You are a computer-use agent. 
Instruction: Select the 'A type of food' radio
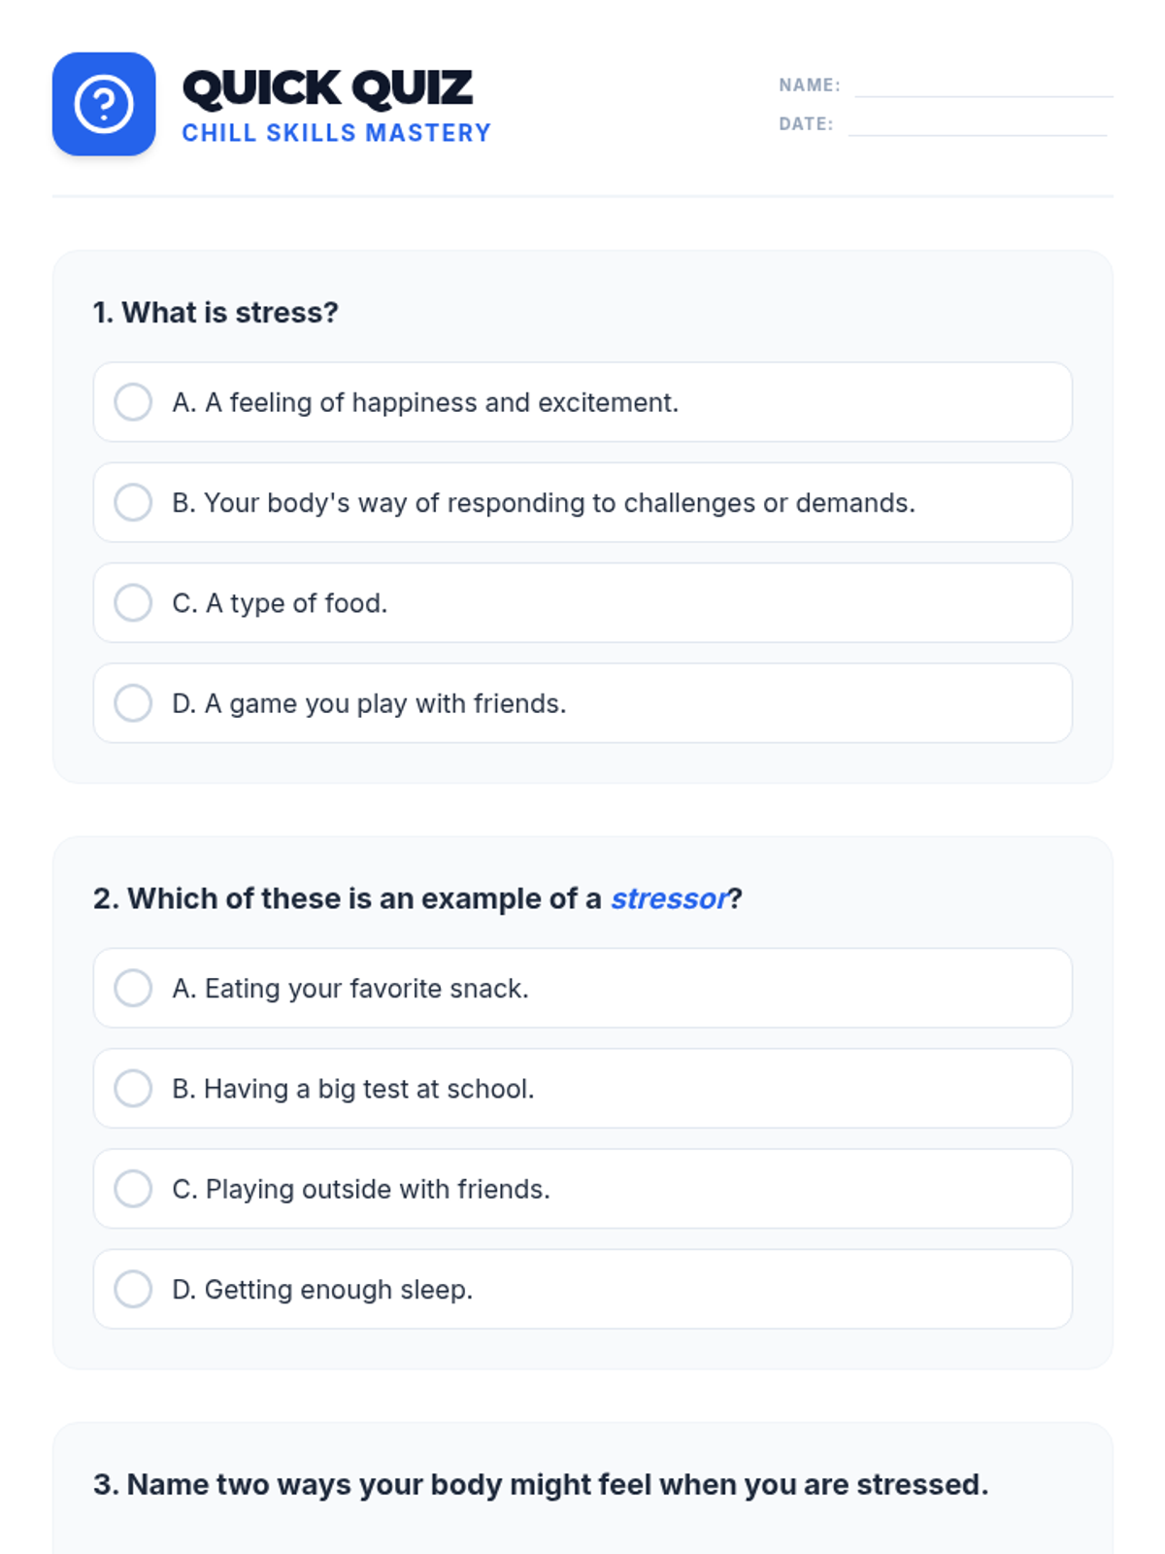[133, 602]
